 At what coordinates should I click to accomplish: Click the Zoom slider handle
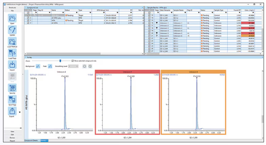[x=60, y=61]
